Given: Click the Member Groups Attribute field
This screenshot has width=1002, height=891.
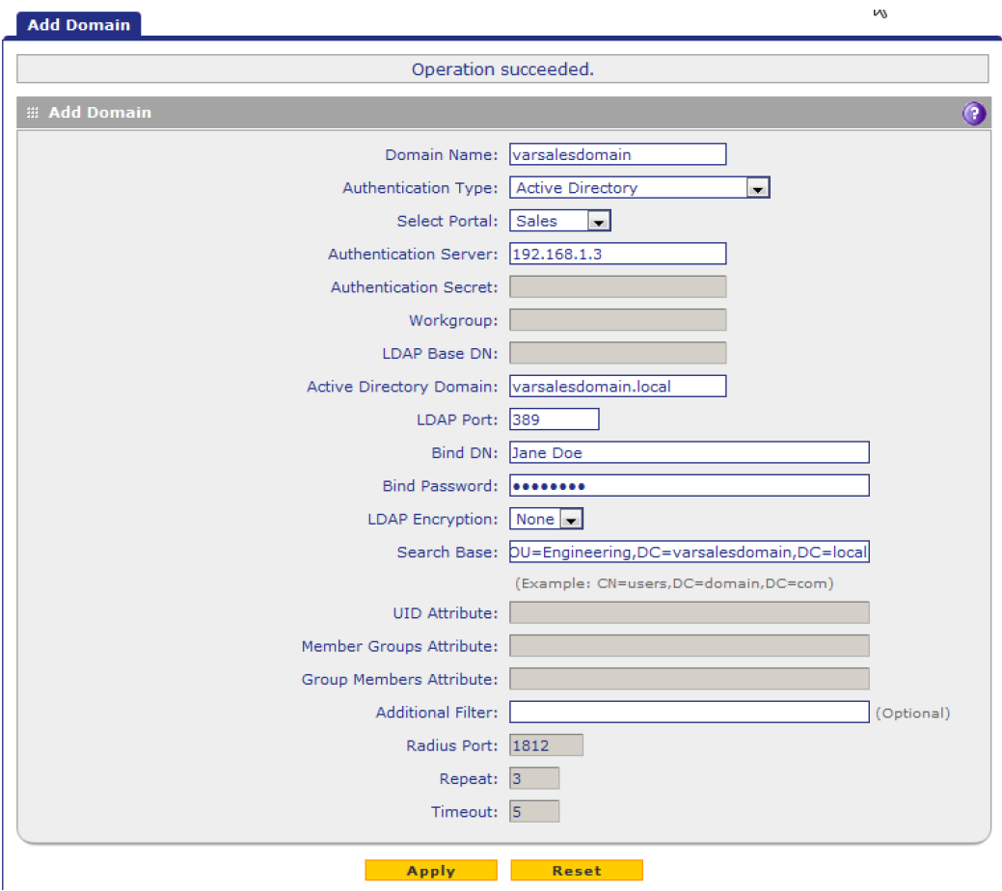Looking at the screenshot, I should click(689, 646).
